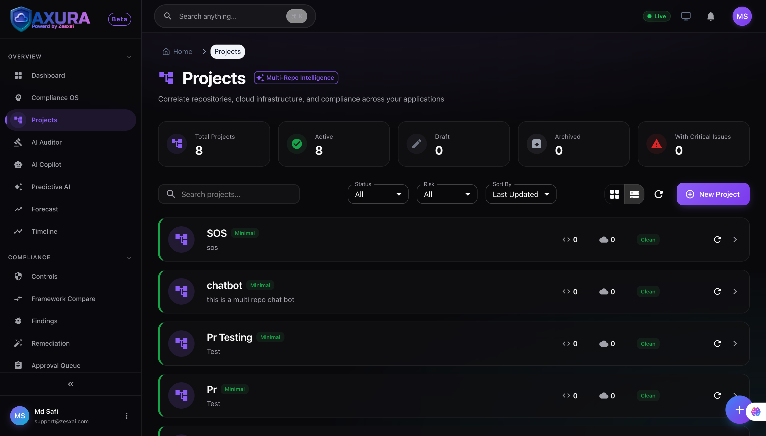
Task: Launch AI Copilot from the sidebar
Action: click(x=46, y=164)
